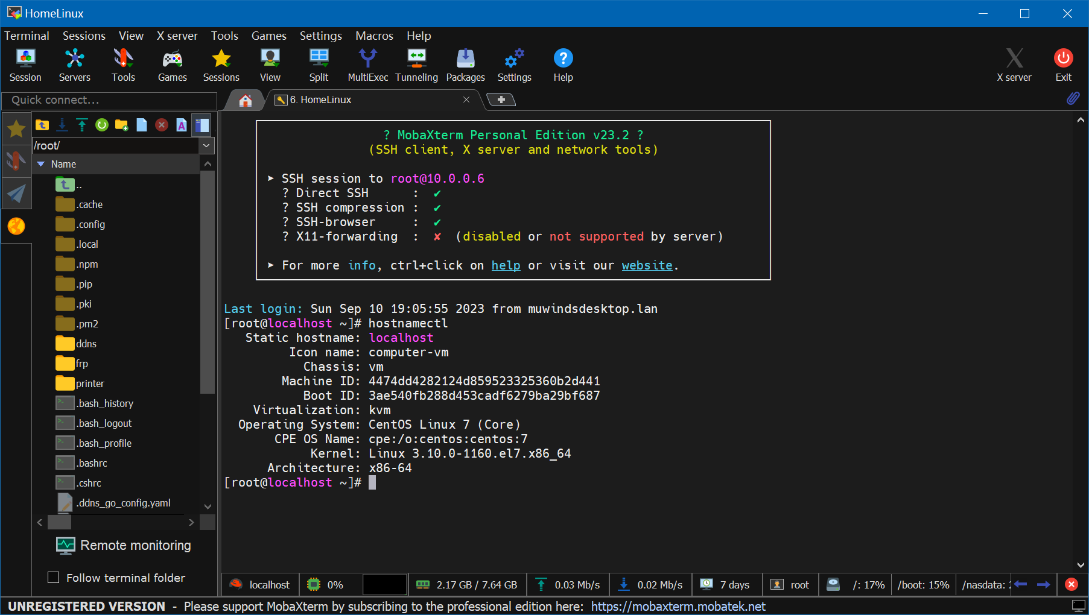The height and width of the screenshot is (615, 1089).
Task: Open the Macros menu
Action: tap(374, 36)
